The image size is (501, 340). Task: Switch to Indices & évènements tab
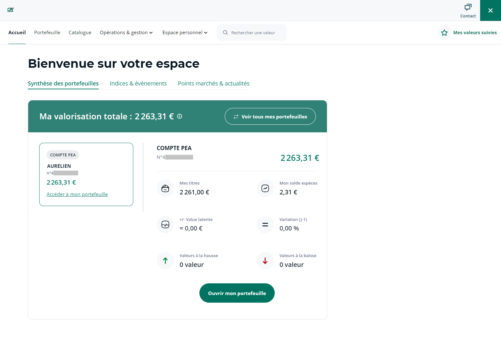[138, 84]
